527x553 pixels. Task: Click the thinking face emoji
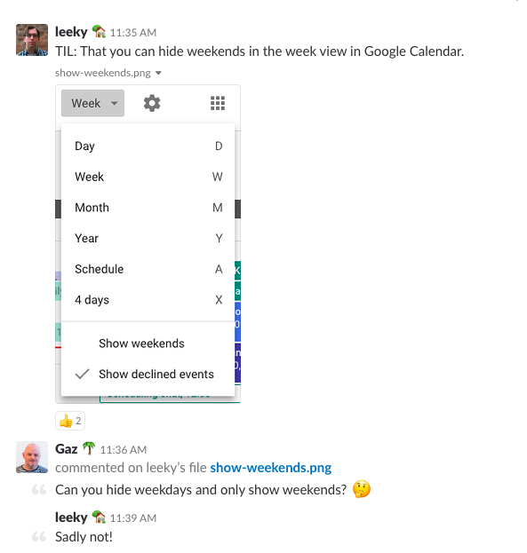point(362,489)
